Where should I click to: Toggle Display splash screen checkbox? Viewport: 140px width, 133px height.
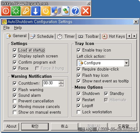pos(15,56)
